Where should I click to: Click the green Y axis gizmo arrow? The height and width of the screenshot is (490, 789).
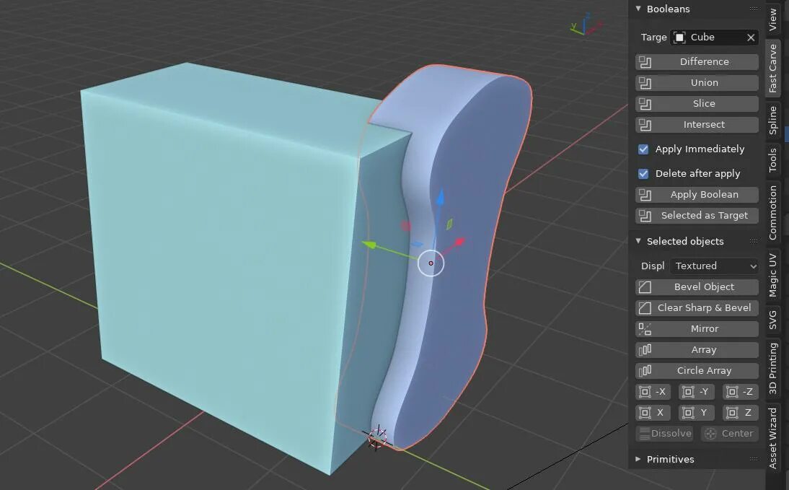coord(370,245)
